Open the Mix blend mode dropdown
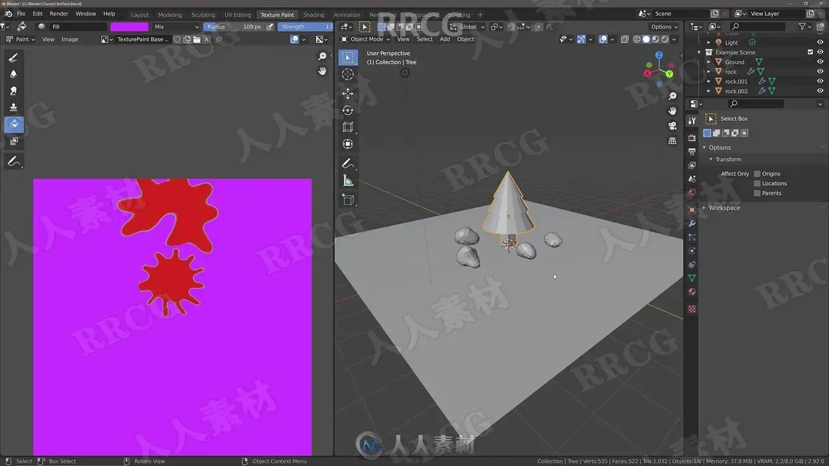The image size is (829, 466). coord(177,27)
